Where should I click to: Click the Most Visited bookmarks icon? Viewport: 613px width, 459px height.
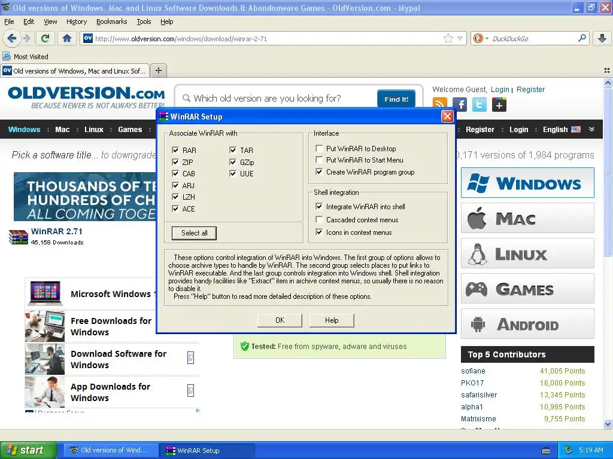6,56
